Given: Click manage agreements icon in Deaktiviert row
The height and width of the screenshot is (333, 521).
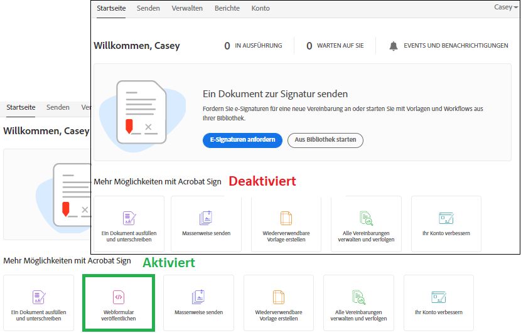Looking at the screenshot, I should click(x=366, y=218).
